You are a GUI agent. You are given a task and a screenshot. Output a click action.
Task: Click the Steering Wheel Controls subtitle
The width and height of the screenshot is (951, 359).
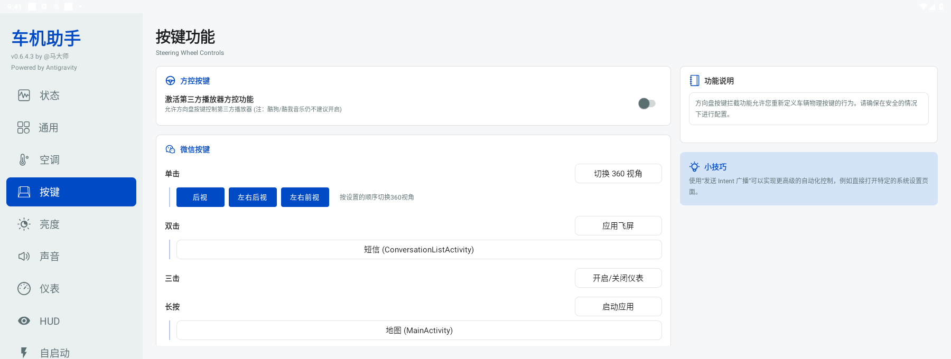click(x=190, y=53)
